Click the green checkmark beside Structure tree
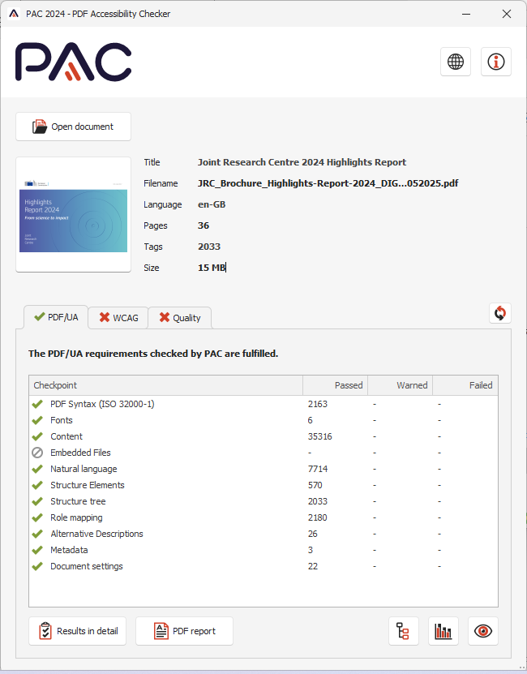527x674 pixels. pos(37,501)
